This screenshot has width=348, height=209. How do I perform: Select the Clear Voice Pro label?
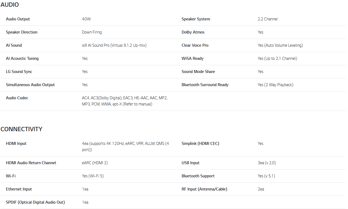pos(195,45)
